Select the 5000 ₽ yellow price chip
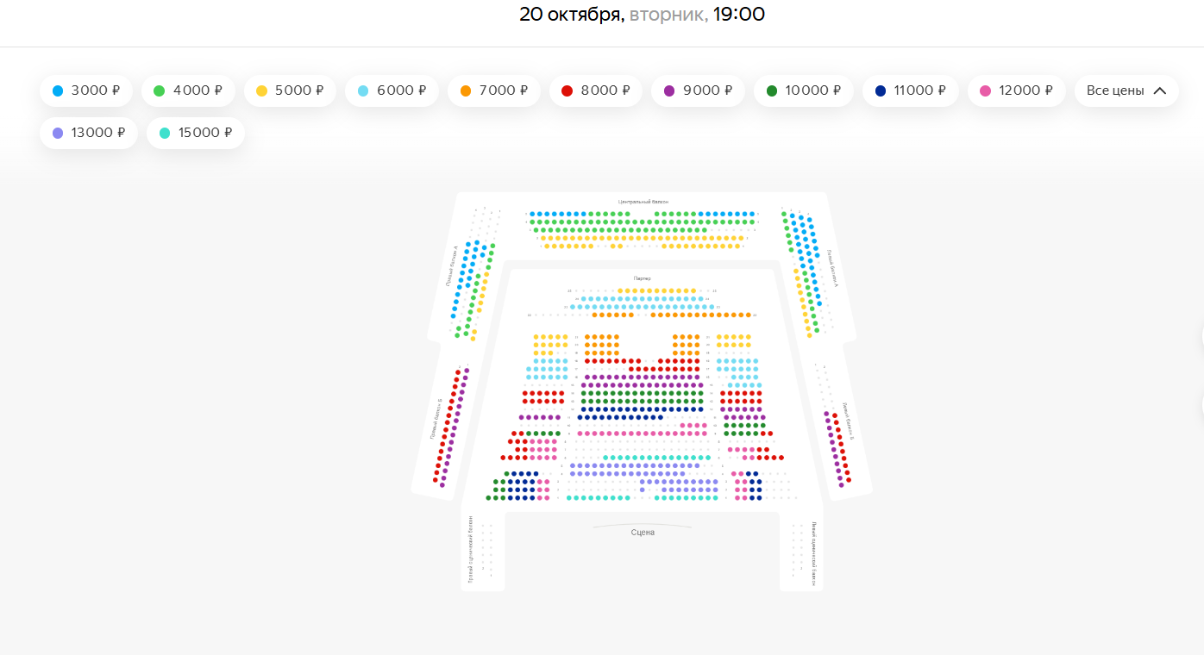This screenshot has width=1204, height=655. 290,90
